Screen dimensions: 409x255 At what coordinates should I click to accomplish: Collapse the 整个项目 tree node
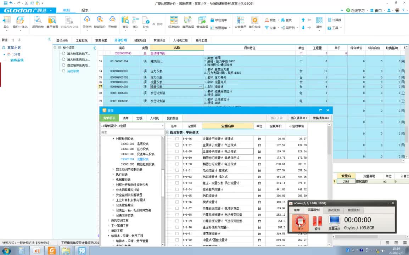(x=55, y=48)
